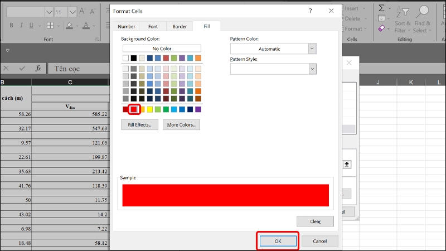Click the Sort & Filter icon

(x=403, y=12)
